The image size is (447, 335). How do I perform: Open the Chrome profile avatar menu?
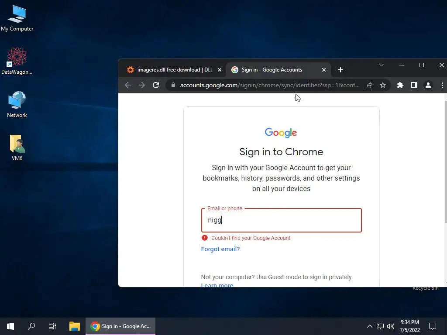(428, 85)
